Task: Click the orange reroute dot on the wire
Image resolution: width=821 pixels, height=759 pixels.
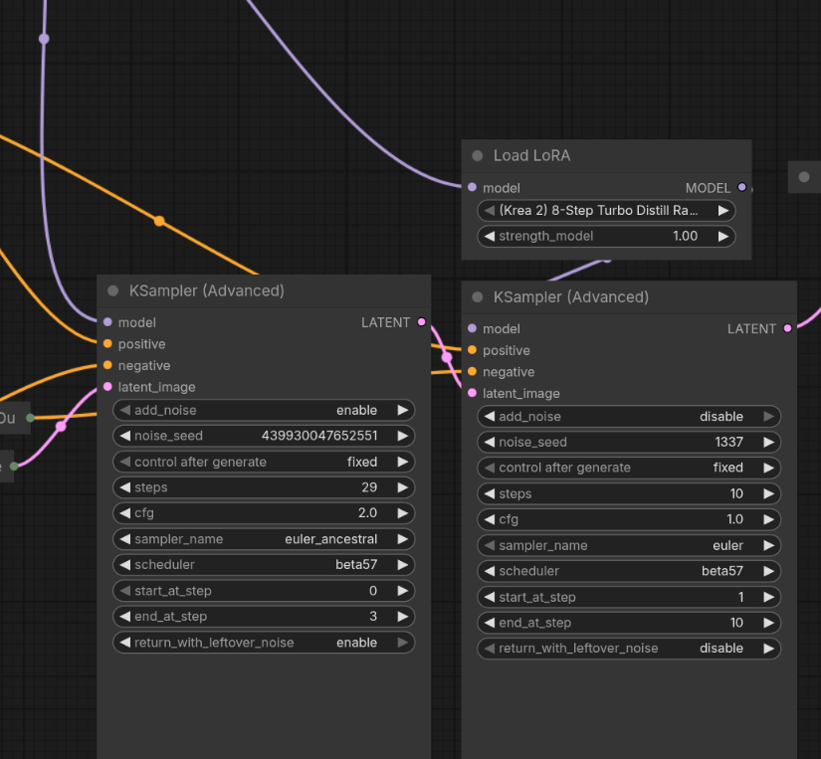Action: (159, 221)
